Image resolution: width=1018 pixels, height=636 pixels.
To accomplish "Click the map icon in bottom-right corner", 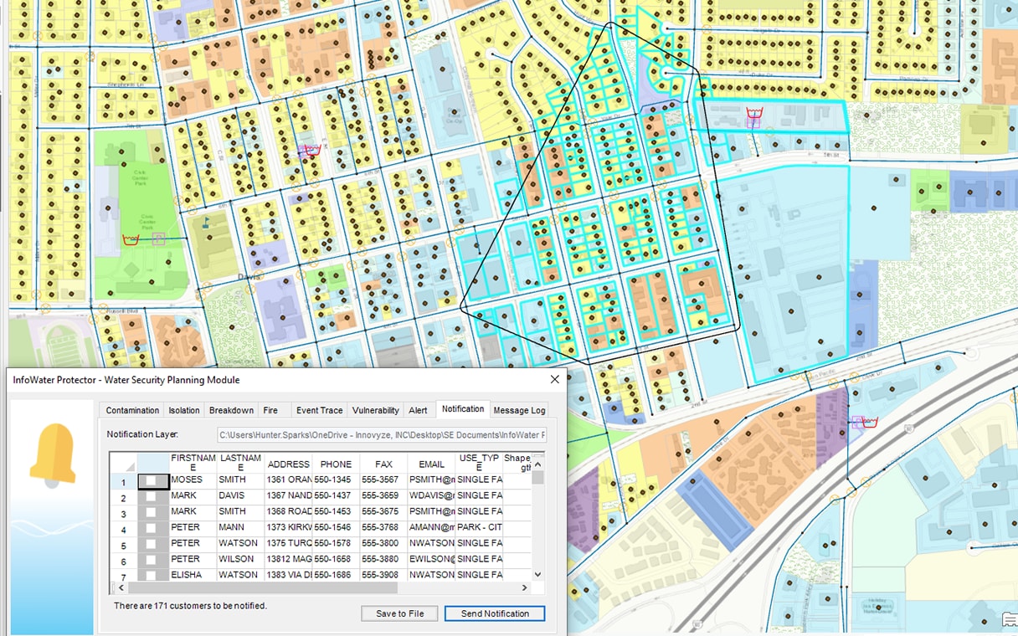I will point(1009,620).
